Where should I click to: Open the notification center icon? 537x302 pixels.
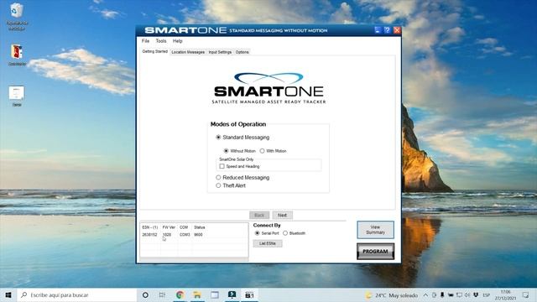[526, 294]
